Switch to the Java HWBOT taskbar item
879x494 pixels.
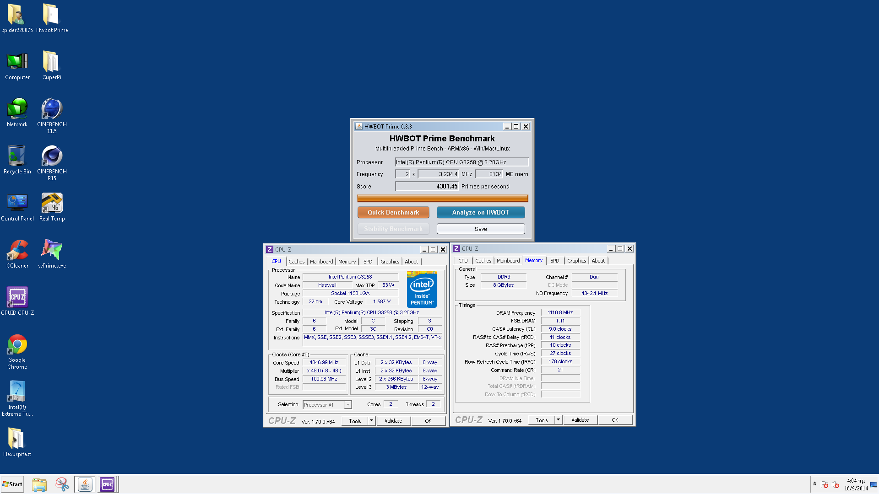click(x=85, y=484)
